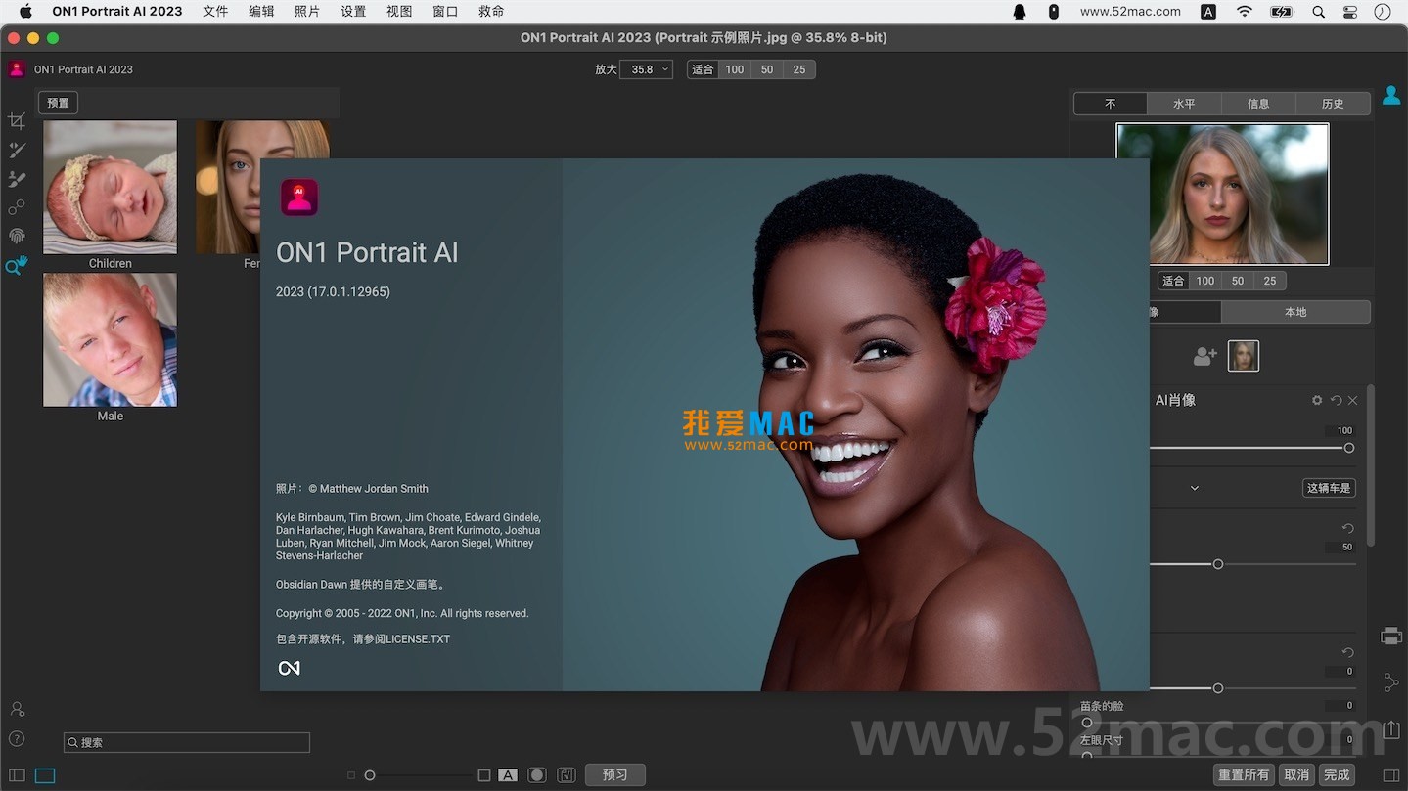
Task: Reset the slider with value 50
Action: pos(1347,529)
